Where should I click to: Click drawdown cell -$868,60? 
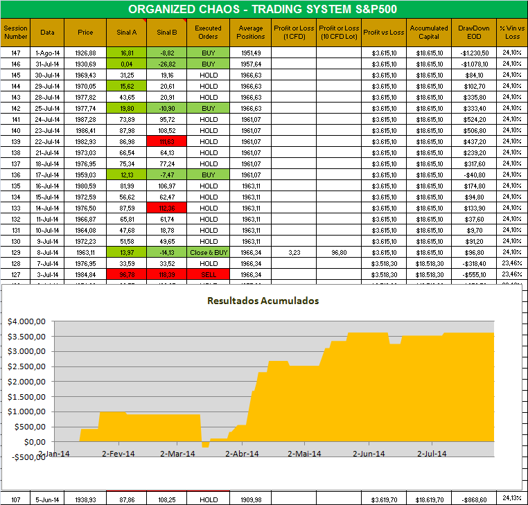tap(474, 500)
